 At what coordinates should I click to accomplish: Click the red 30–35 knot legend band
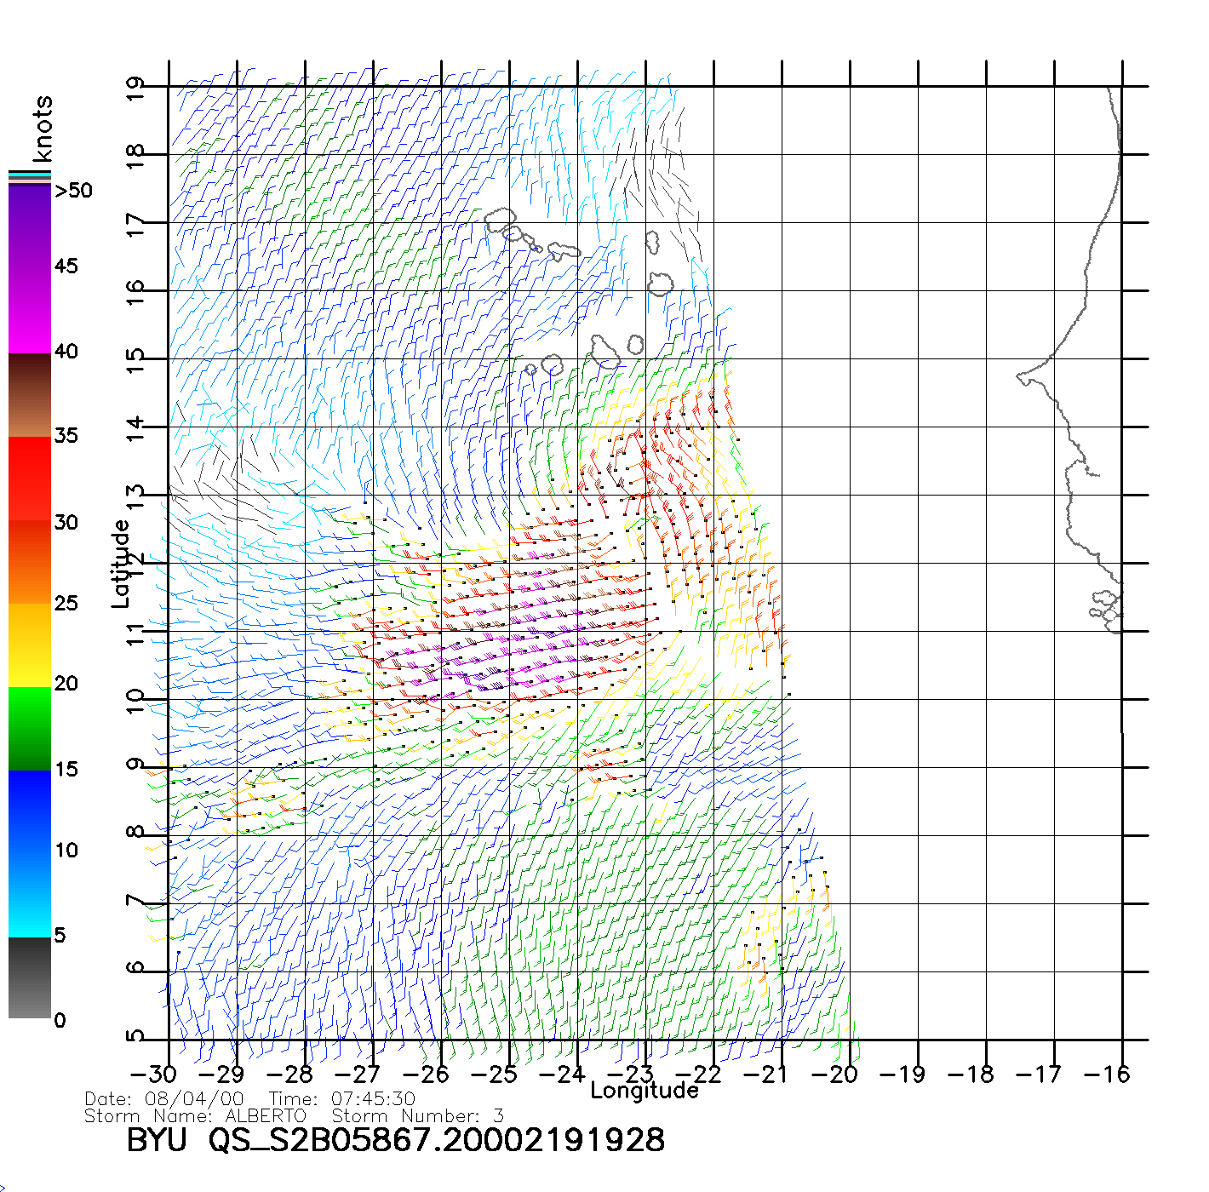coord(30,477)
